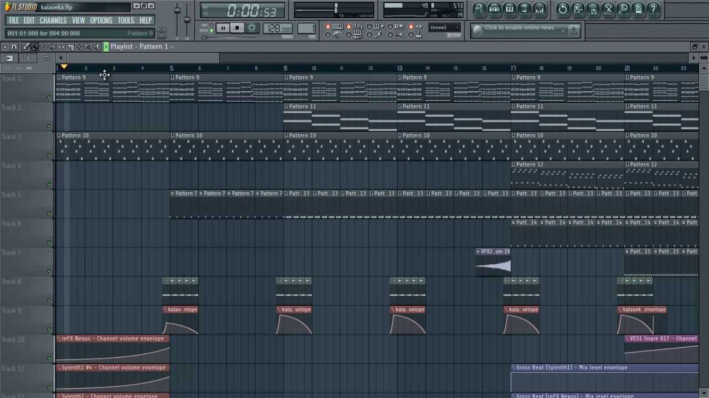Open the scissors one-click audio icon
The image size is (709, 398).
[608, 9]
